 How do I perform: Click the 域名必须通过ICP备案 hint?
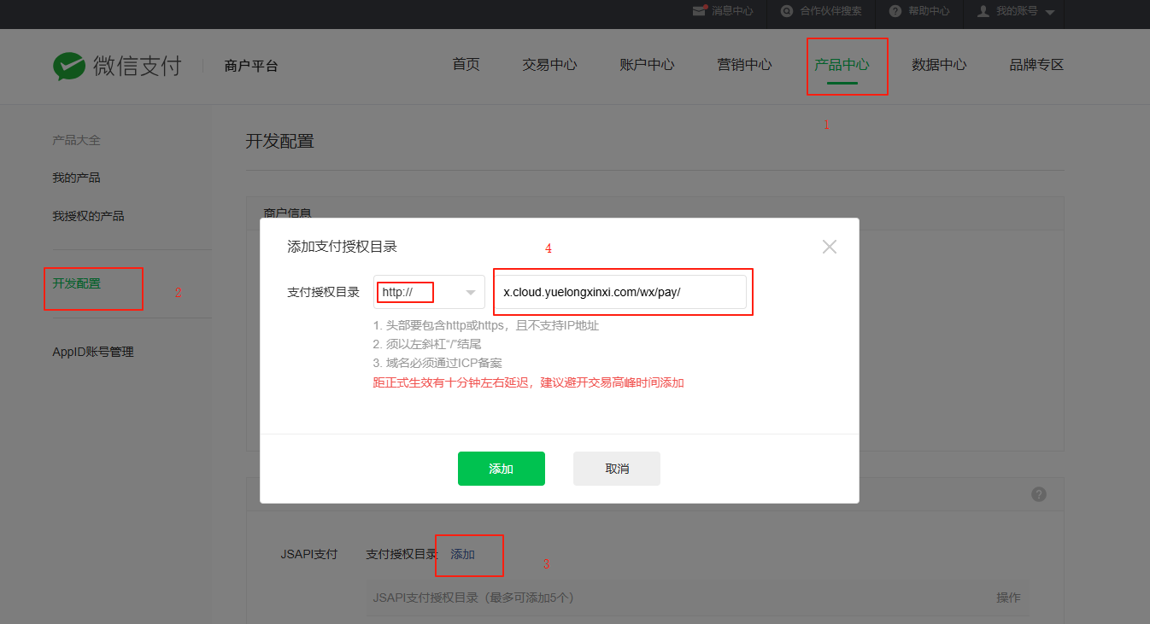tap(437, 363)
